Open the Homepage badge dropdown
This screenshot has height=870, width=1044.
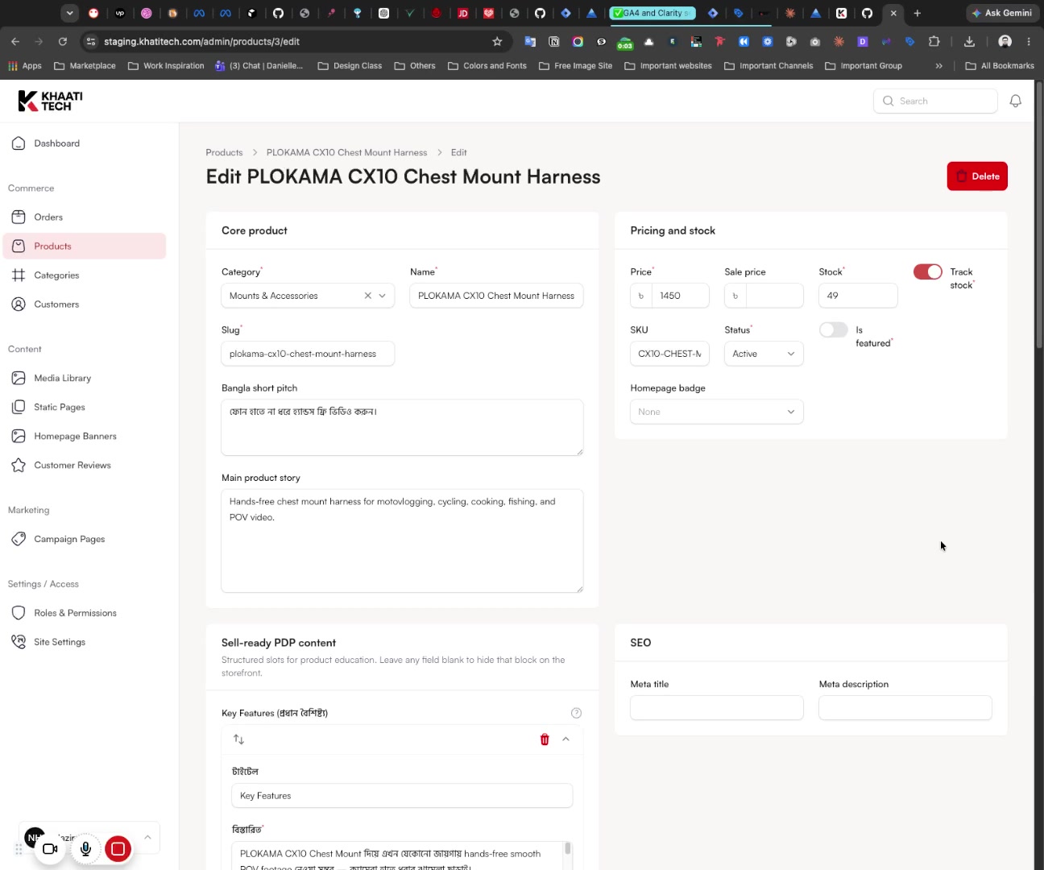pos(717,412)
